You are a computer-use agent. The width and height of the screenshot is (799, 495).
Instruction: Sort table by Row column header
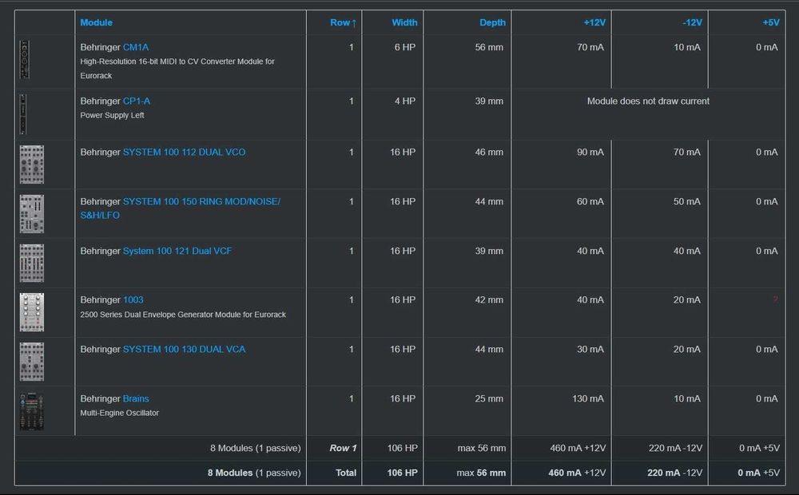343,22
